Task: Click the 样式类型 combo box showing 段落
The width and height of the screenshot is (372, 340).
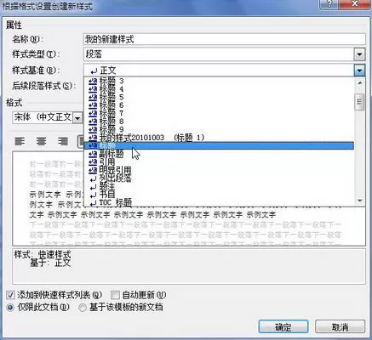Action: pyautogui.click(x=225, y=54)
